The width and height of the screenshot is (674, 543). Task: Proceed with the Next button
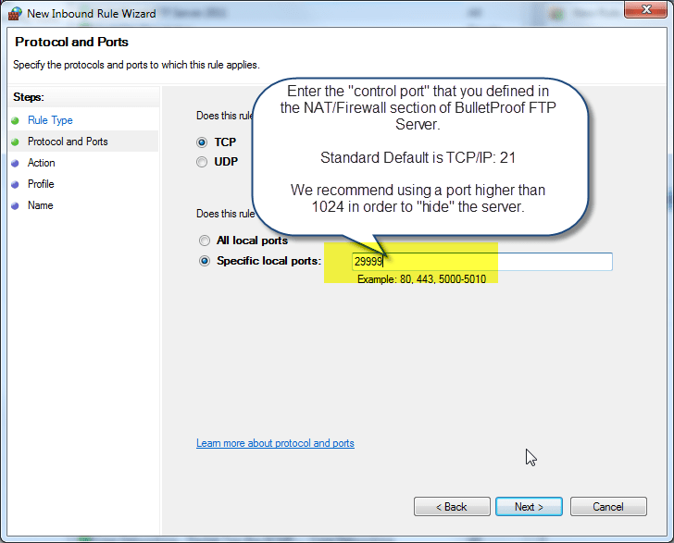tap(529, 507)
